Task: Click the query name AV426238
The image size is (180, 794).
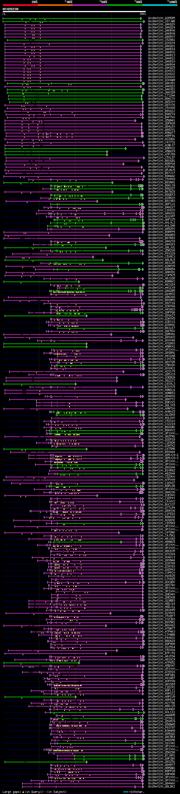Action: (x=10, y=9)
